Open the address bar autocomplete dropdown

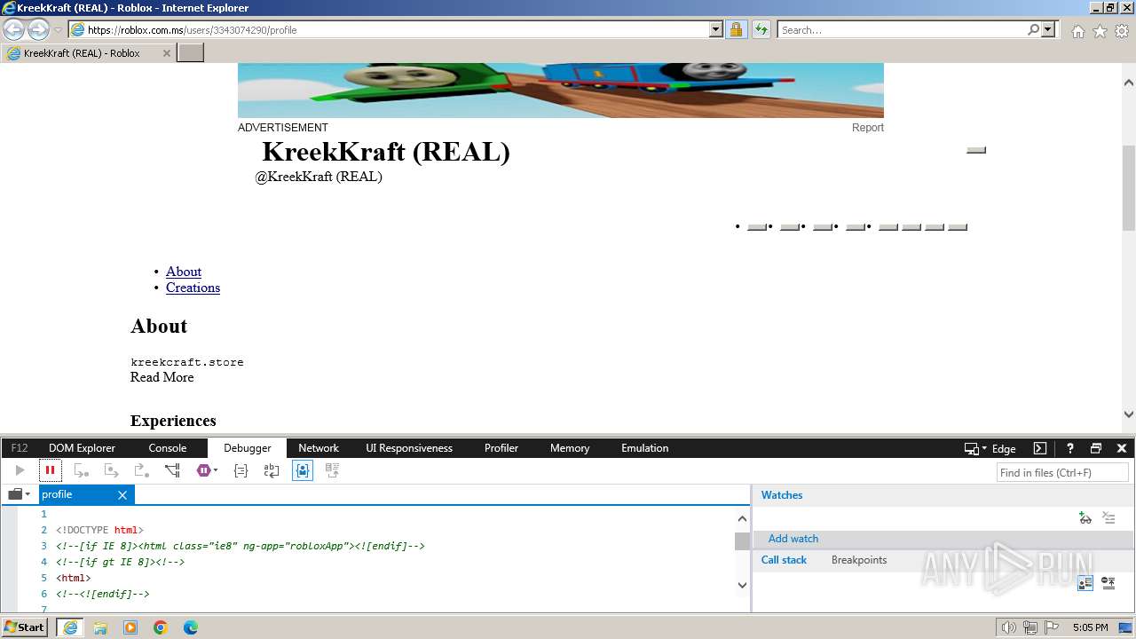coord(716,29)
